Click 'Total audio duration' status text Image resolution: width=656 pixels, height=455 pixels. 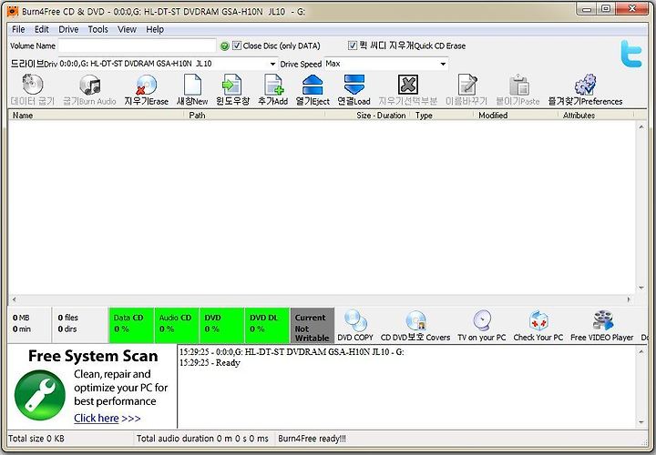pos(202,439)
